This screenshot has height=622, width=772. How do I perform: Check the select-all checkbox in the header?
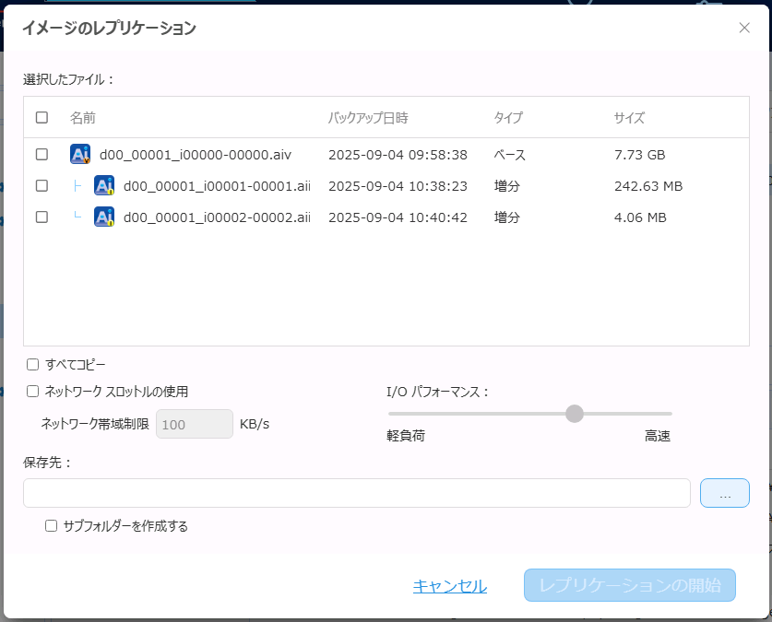point(42,117)
